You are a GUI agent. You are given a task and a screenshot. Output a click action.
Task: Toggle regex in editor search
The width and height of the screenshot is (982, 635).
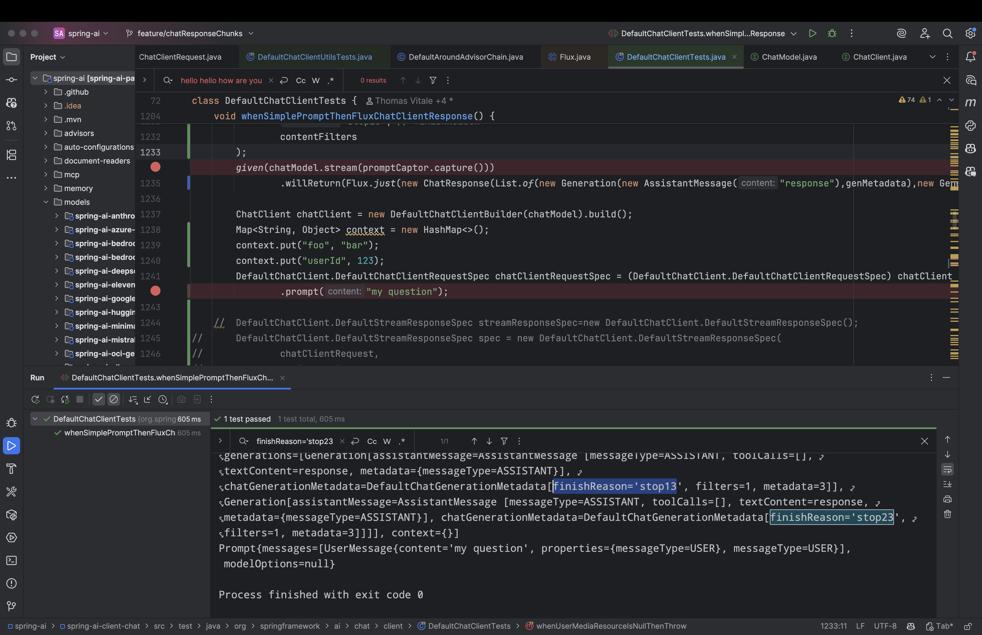[330, 80]
